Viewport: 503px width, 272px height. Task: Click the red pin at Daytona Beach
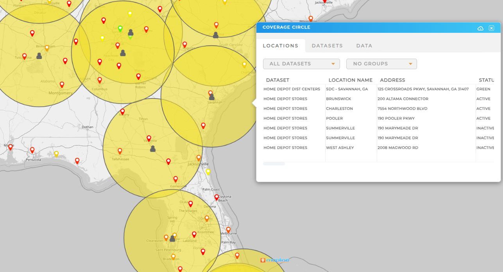(x=217, y=197)
